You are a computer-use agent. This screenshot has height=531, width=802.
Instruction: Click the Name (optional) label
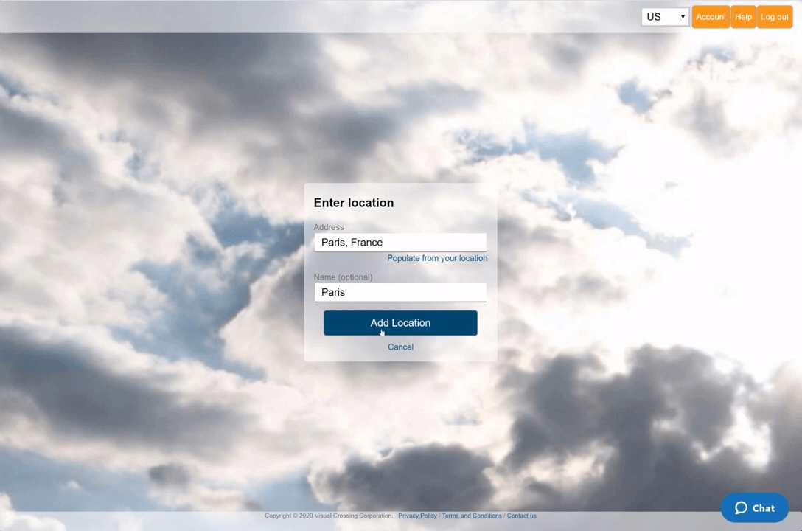(x=343, y=277)
